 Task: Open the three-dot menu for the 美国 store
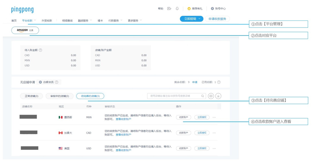214,148
